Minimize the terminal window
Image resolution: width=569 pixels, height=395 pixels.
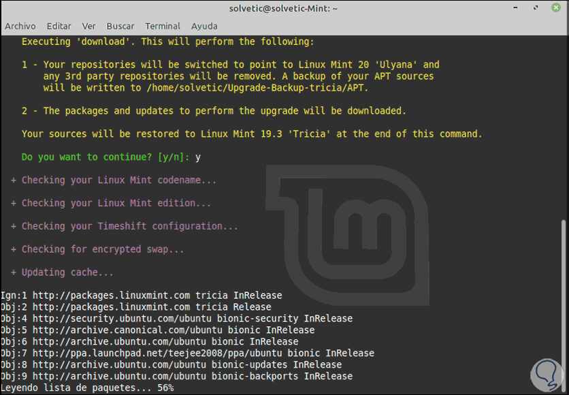(515, 7)
